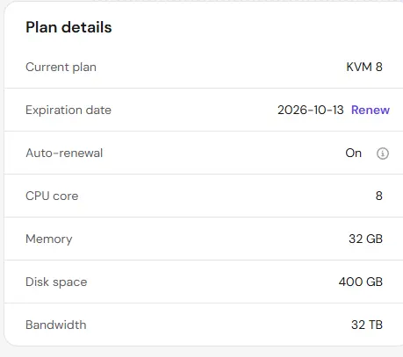Click the 'TB' unit in the Bandwidth value
403x357 pixels.
(376, 325)
